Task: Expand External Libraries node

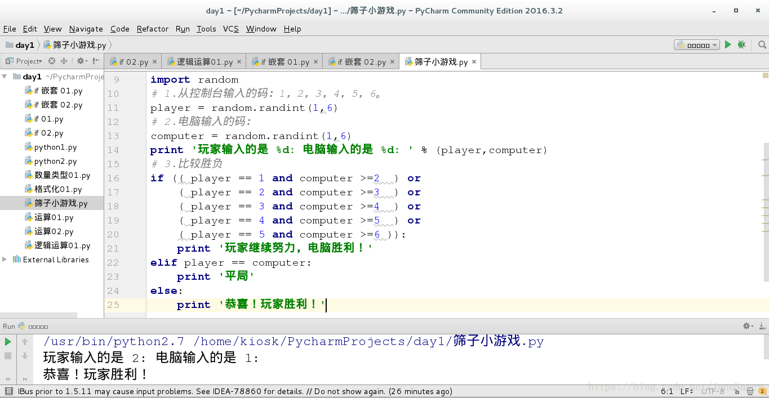Action: pyautogui.click(x=5, y=260)
